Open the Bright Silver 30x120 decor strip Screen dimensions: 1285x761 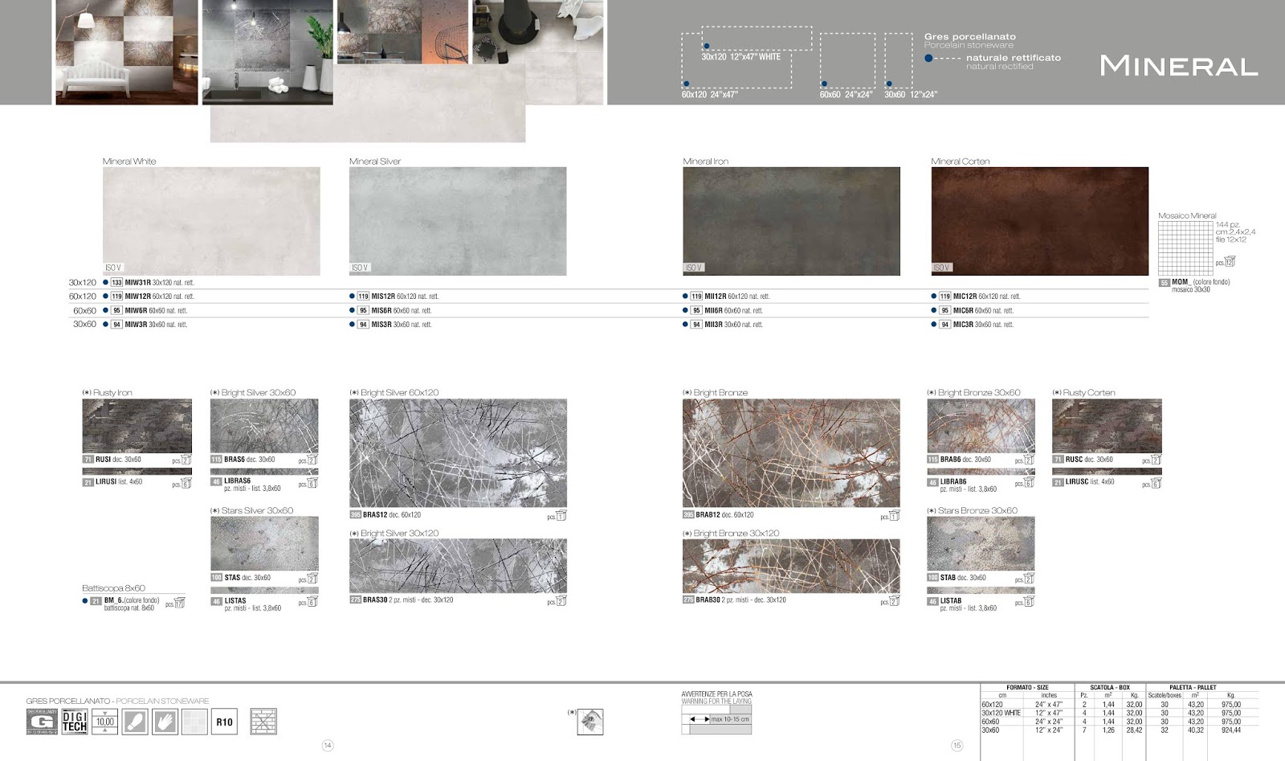pyautogui.click(x=458, y=567)
